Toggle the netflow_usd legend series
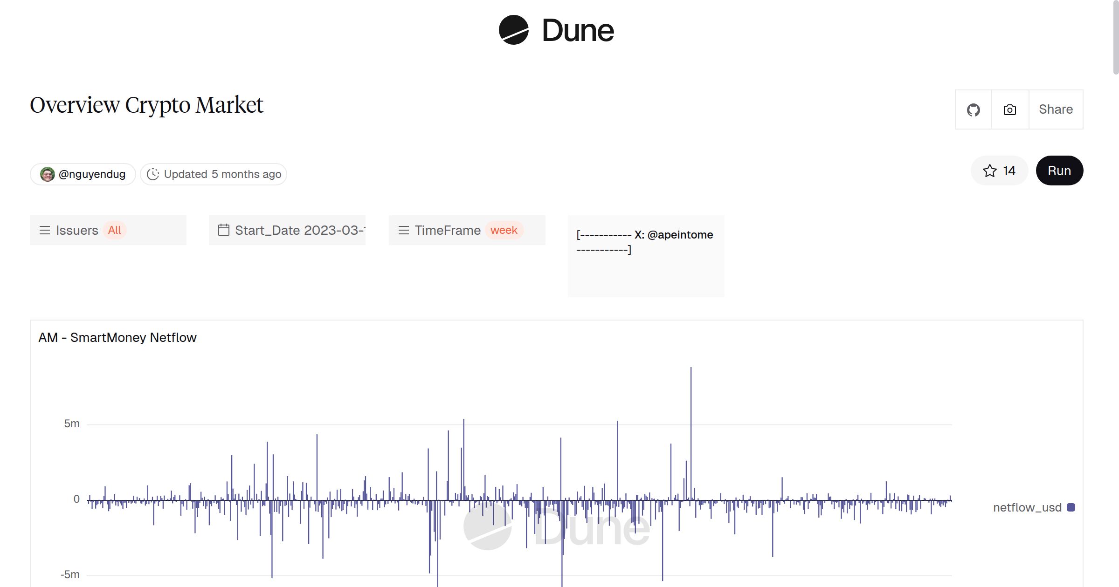The height and width of the screenshot is (587, 1119). coord(1027,507)
